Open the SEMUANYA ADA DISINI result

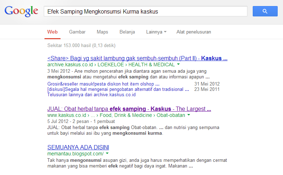coord(78,147)
